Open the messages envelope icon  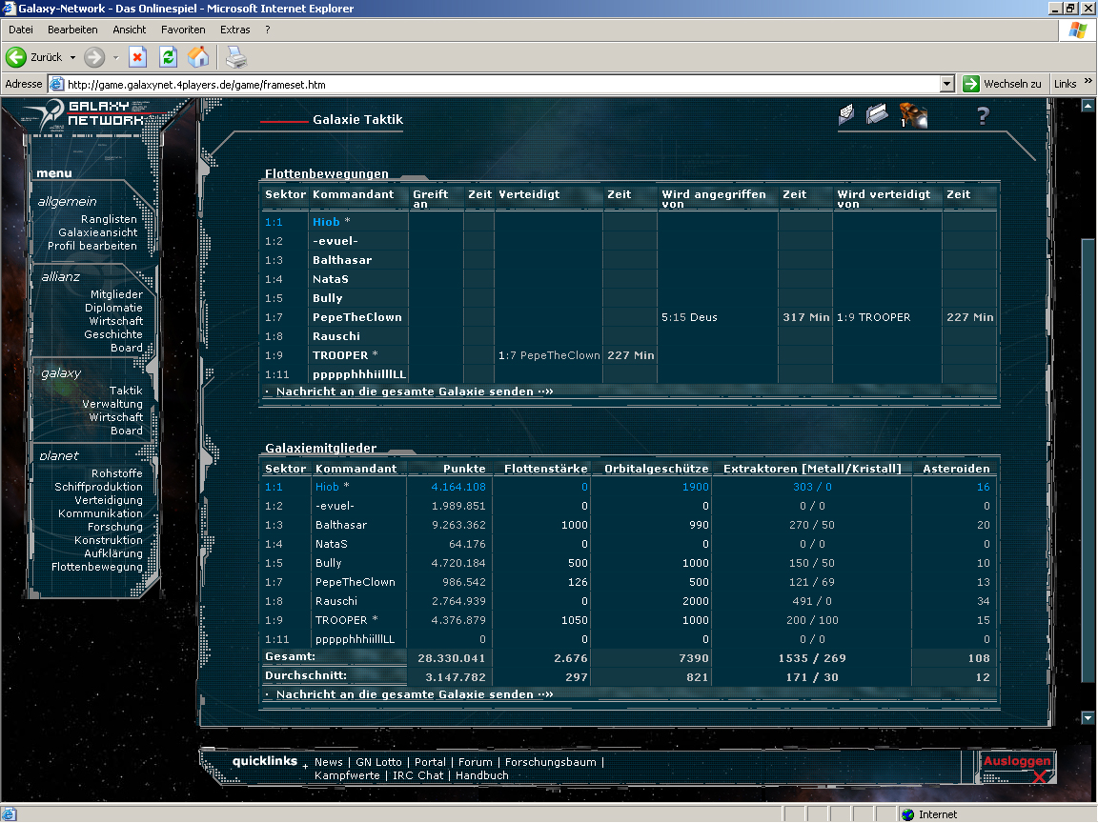pyautogui.click(x=846, y=115)
